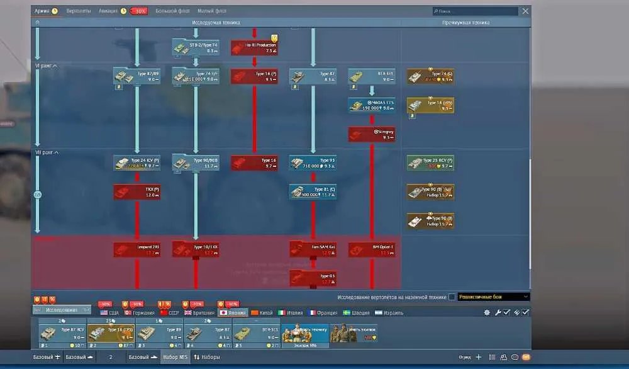Select the TKX (P) vehicle card

click(x=136, y=192)
